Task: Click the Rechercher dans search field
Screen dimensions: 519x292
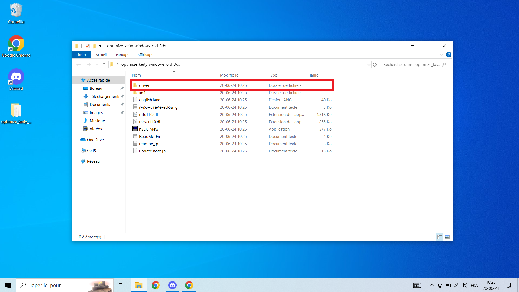Action: 411,65
